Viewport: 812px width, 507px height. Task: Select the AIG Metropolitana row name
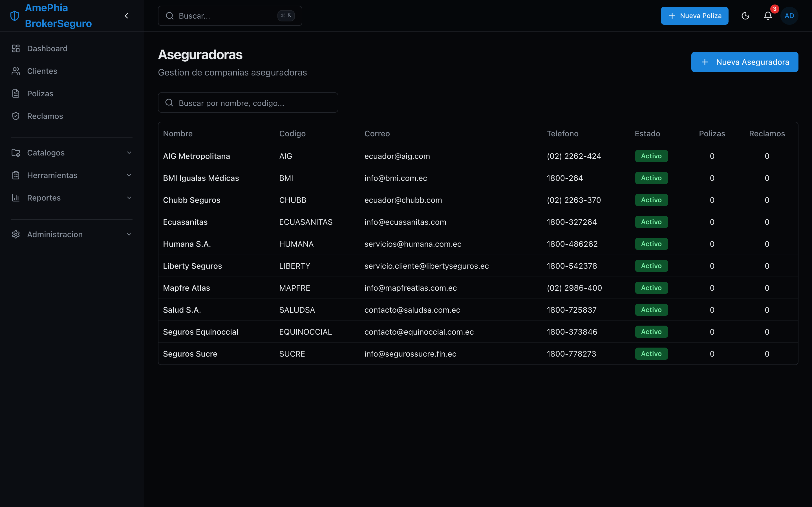coord(197,156)
